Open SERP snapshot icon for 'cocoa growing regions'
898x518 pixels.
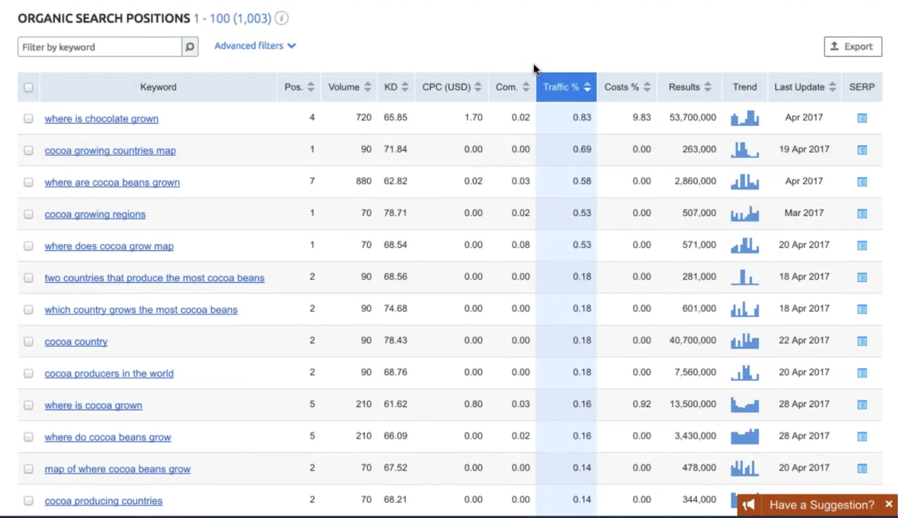tap(862, 214)
